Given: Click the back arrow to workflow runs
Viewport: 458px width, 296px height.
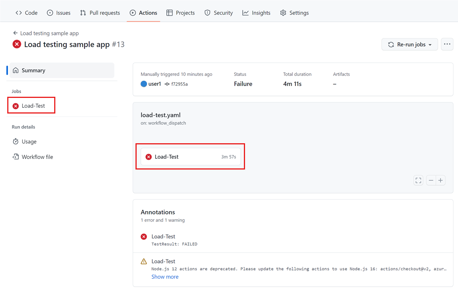Looking at the screenshot, I should point(15,33).
